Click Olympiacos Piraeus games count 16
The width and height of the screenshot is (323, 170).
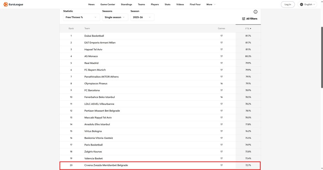pyautogui.click(x=222, y=83)
